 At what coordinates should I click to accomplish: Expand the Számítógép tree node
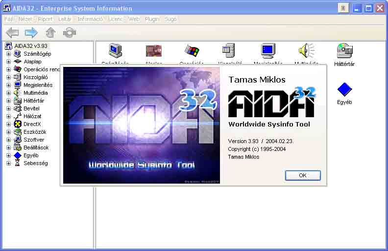(x=8, y=54)
